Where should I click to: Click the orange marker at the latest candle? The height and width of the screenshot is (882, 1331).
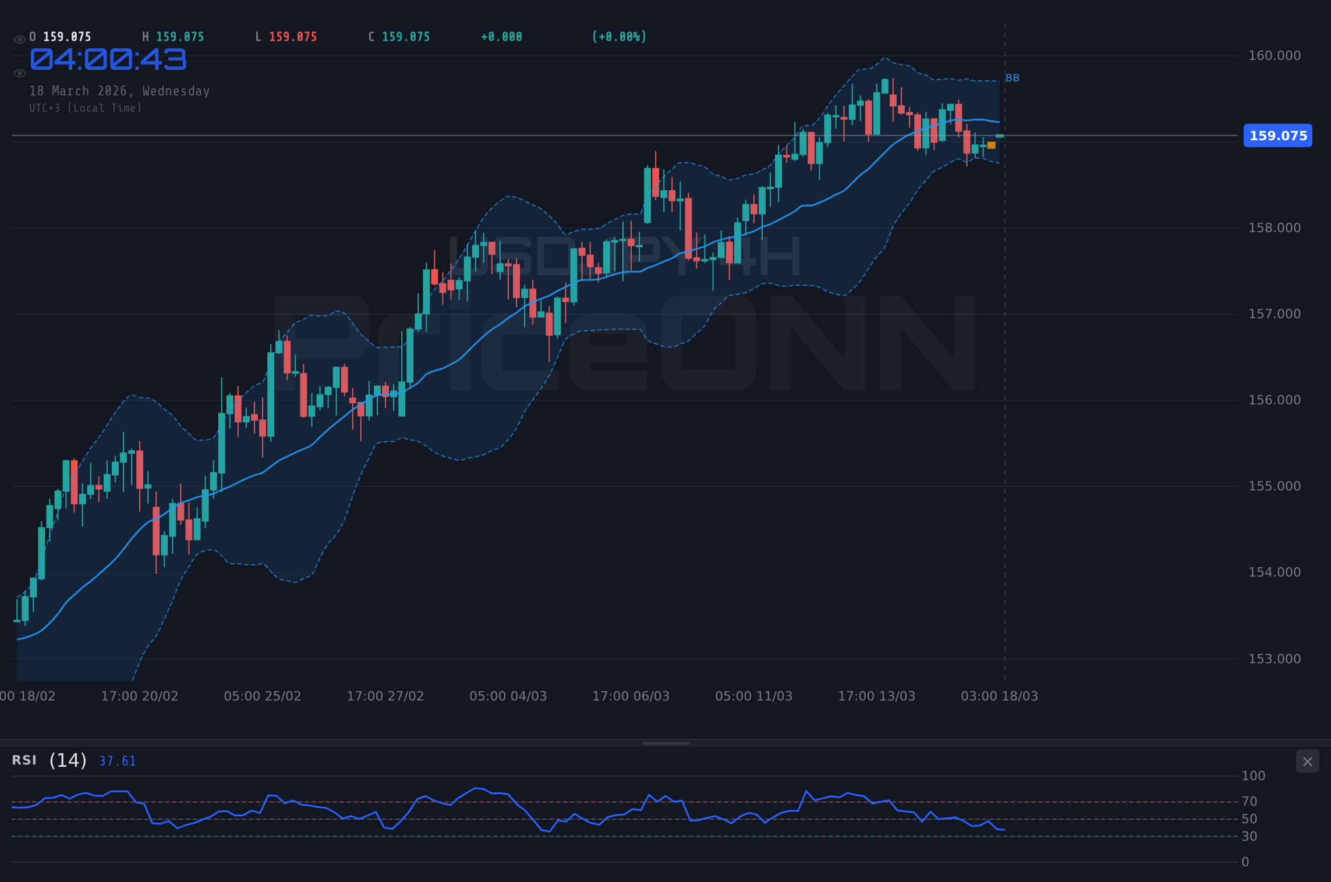coord(992,145)
